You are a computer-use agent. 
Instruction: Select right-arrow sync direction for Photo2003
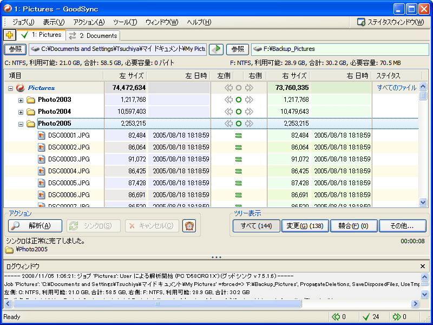tap(249, 100)
